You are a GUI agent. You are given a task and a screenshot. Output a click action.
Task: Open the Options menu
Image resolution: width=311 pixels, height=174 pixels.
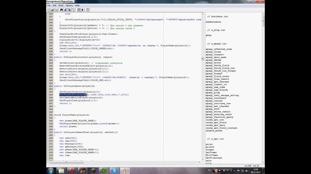pos(69,5)
